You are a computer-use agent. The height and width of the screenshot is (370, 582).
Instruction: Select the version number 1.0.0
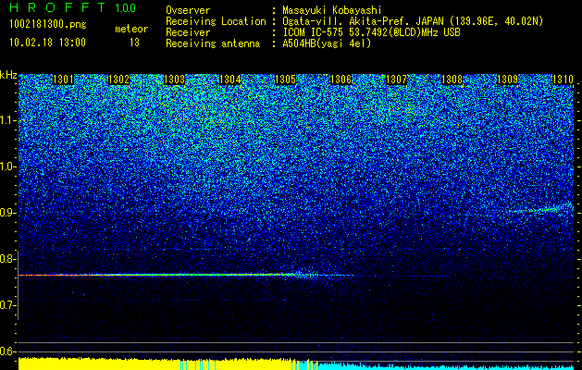click(x=125, y=7)
